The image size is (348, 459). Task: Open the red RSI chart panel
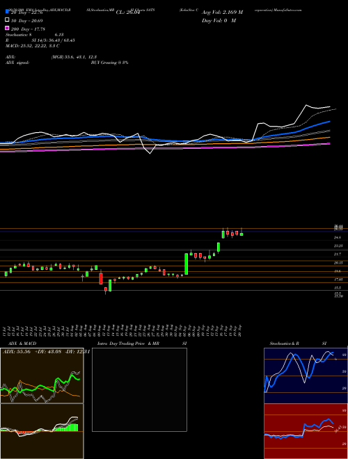[x=306, y=431]
